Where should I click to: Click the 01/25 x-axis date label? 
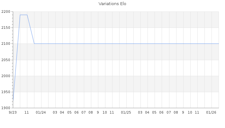pyautogui.click(x=126, y=112)
